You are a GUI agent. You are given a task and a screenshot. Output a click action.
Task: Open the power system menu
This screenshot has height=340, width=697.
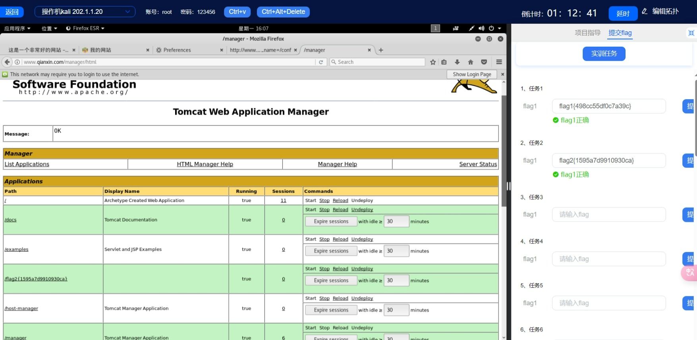coord(491,28)
